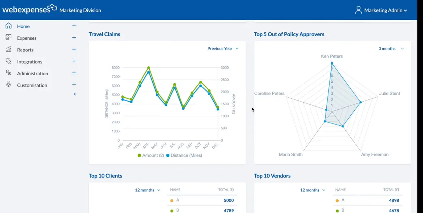Screen dimensions: 426x213
Task: Click client total 5000 link
Action: click(229, 200)
